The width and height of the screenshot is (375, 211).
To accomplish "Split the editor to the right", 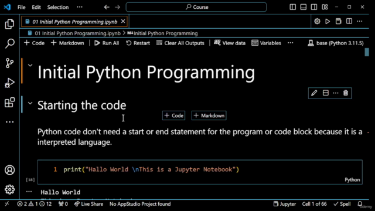I will [349, 21].
